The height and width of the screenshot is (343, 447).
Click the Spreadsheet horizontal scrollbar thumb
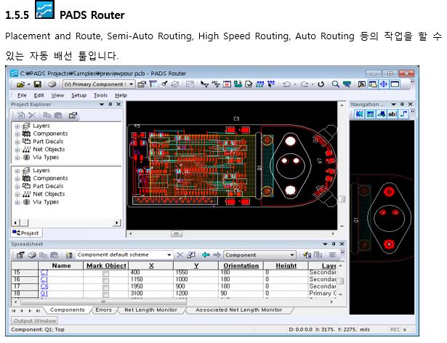tap(103, 302)
